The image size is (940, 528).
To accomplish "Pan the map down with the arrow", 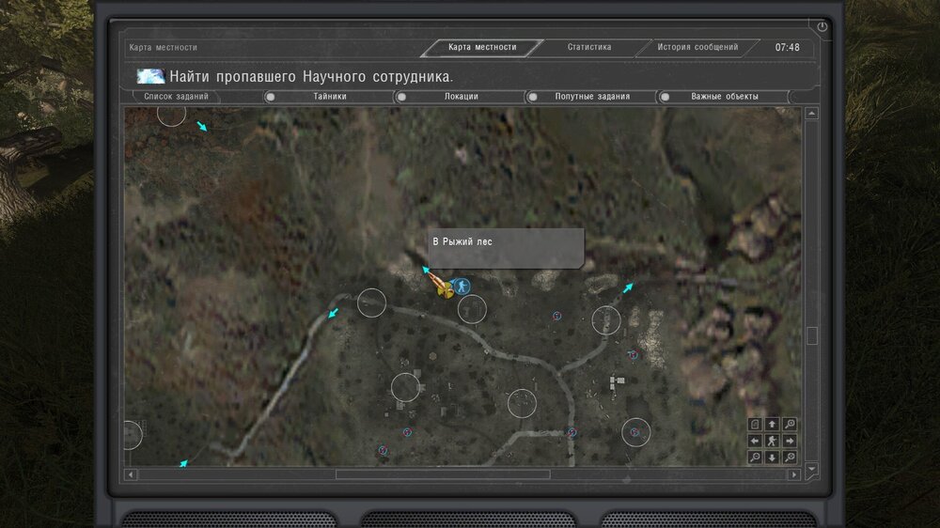I will point(772,458).
